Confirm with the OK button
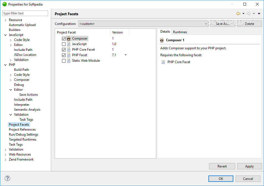264x186 pixels. coord(221,179)
